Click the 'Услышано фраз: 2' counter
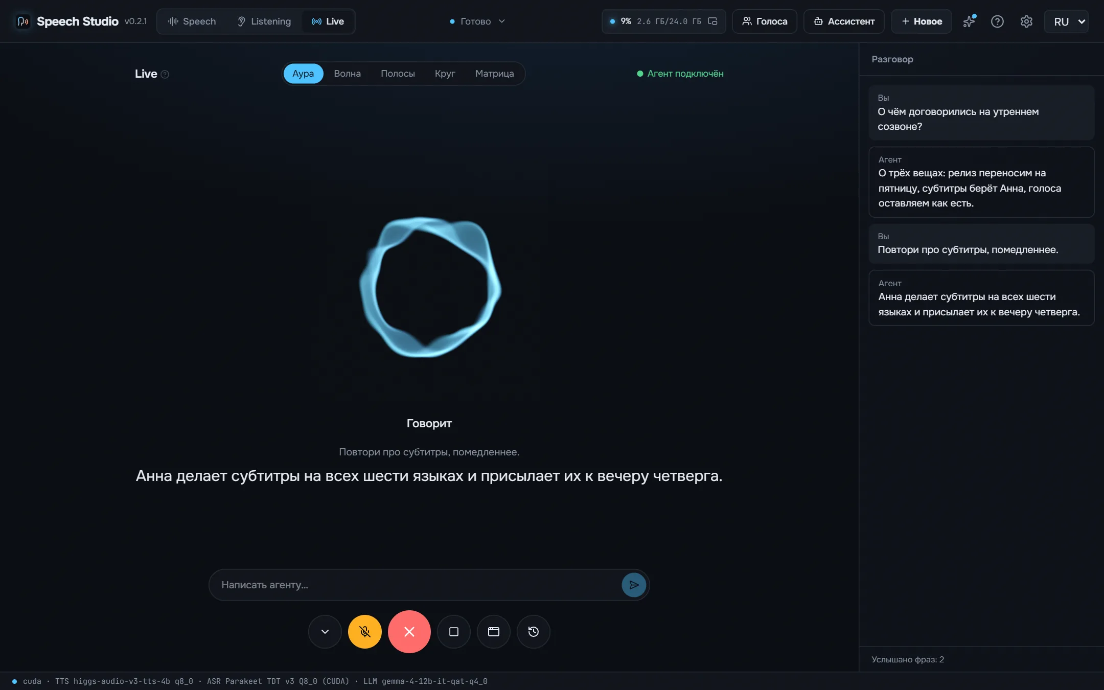Image resolution: width=1104 pixels, height=690 pixels. [x=907, y=659]
